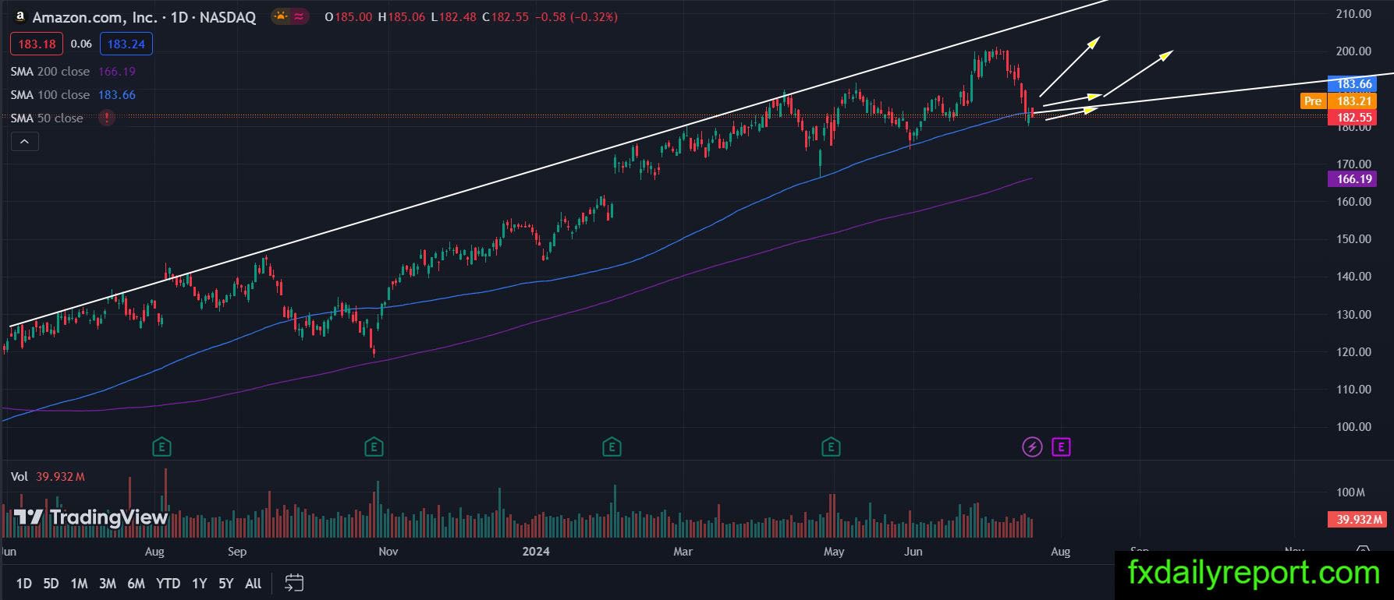
Task: Click the −0.58 (−0.32%) change value
Action: [x=576, y=16]
